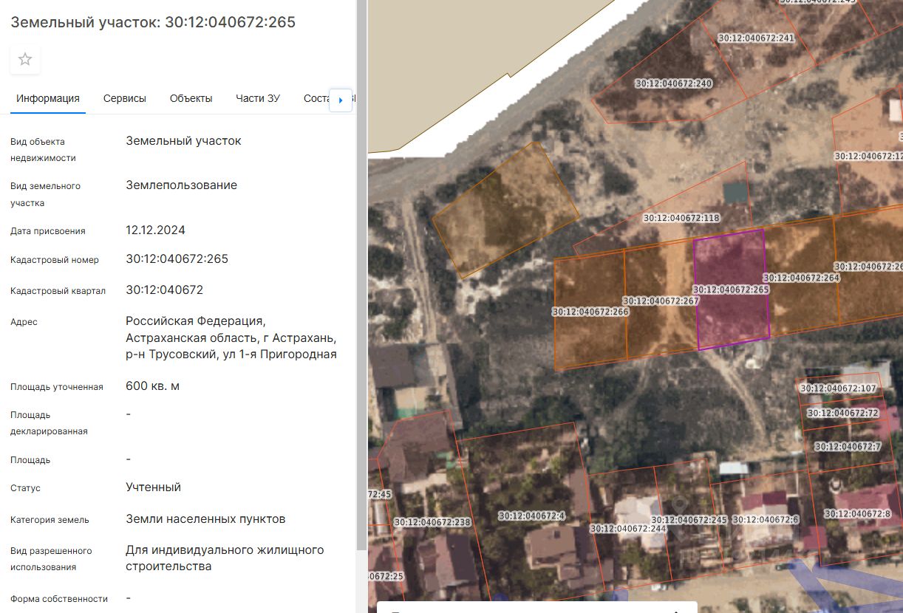Select area value 600 кв. м
The width and height of the screenshot is (903, 613).
[x=153, y=386]
